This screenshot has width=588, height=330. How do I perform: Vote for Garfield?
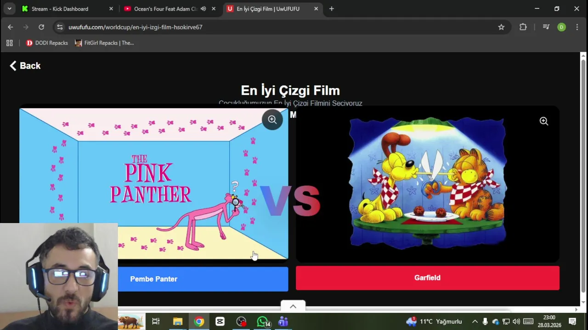pyautogui.click(x=428, y=278)
